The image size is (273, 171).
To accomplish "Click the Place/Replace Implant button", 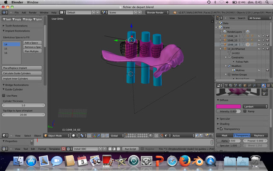I will click(x=22, y=68).
